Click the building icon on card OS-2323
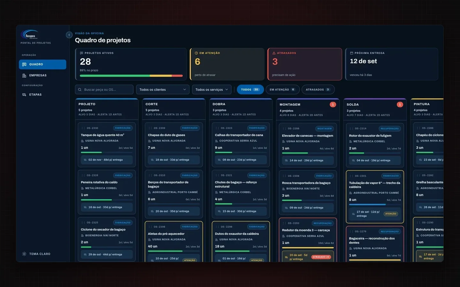This screenshot has width=460, height=287. click(x=217, y=141)
